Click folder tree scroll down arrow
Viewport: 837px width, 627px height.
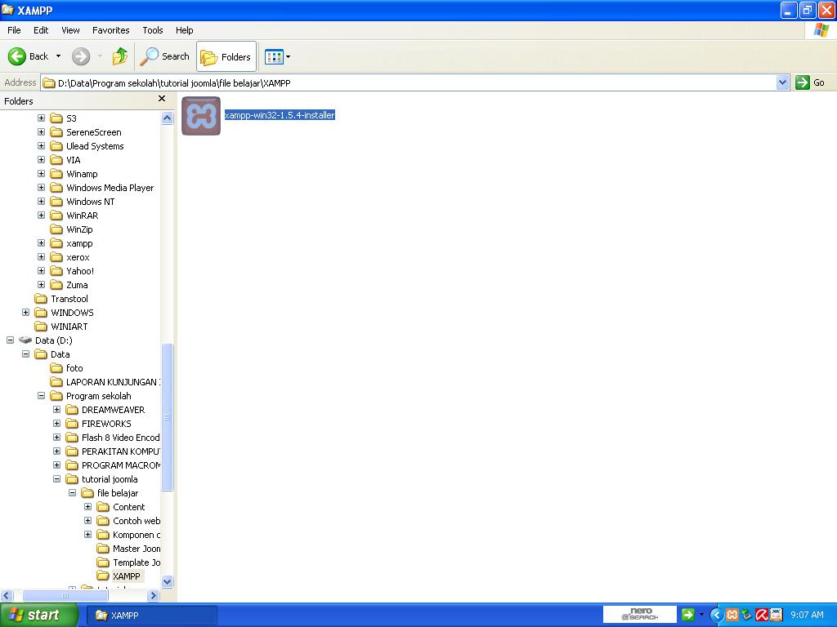click(x=167, y=581)
